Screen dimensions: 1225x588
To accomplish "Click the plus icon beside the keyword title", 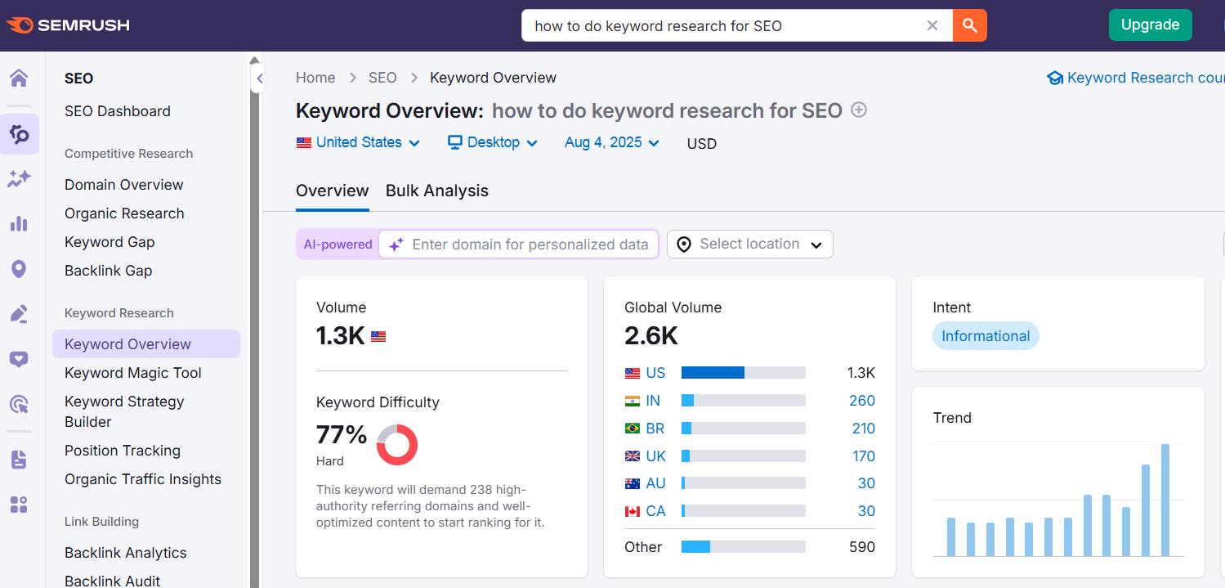I will 859,110.
